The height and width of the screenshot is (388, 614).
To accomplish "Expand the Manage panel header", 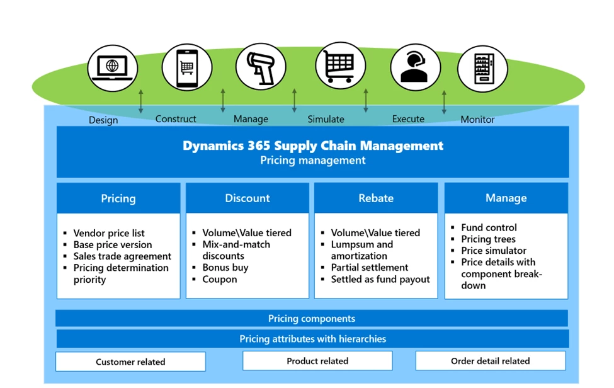I will 506,198.
